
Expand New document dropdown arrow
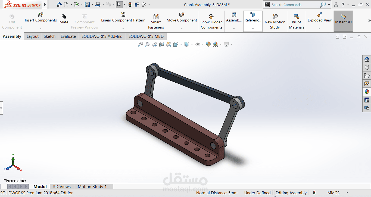click(x=71, y=5)
